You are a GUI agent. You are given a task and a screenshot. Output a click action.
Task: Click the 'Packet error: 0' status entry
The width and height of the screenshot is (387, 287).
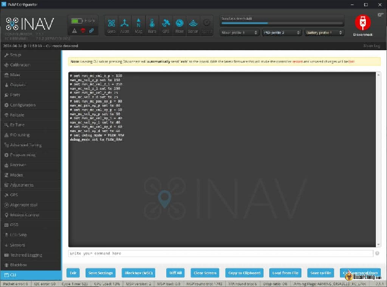[x=16, y=284]
